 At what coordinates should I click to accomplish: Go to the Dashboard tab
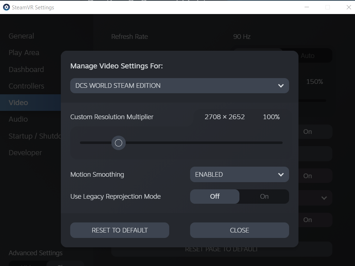coord(26,69)
